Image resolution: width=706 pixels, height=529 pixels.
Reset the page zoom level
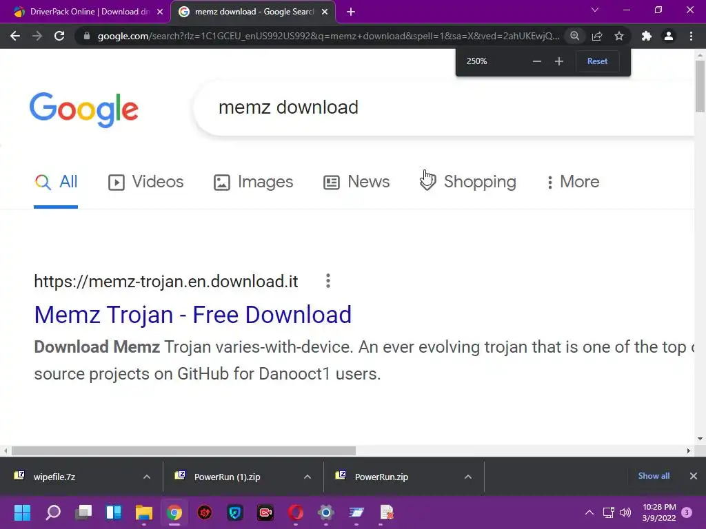[598, 61]
